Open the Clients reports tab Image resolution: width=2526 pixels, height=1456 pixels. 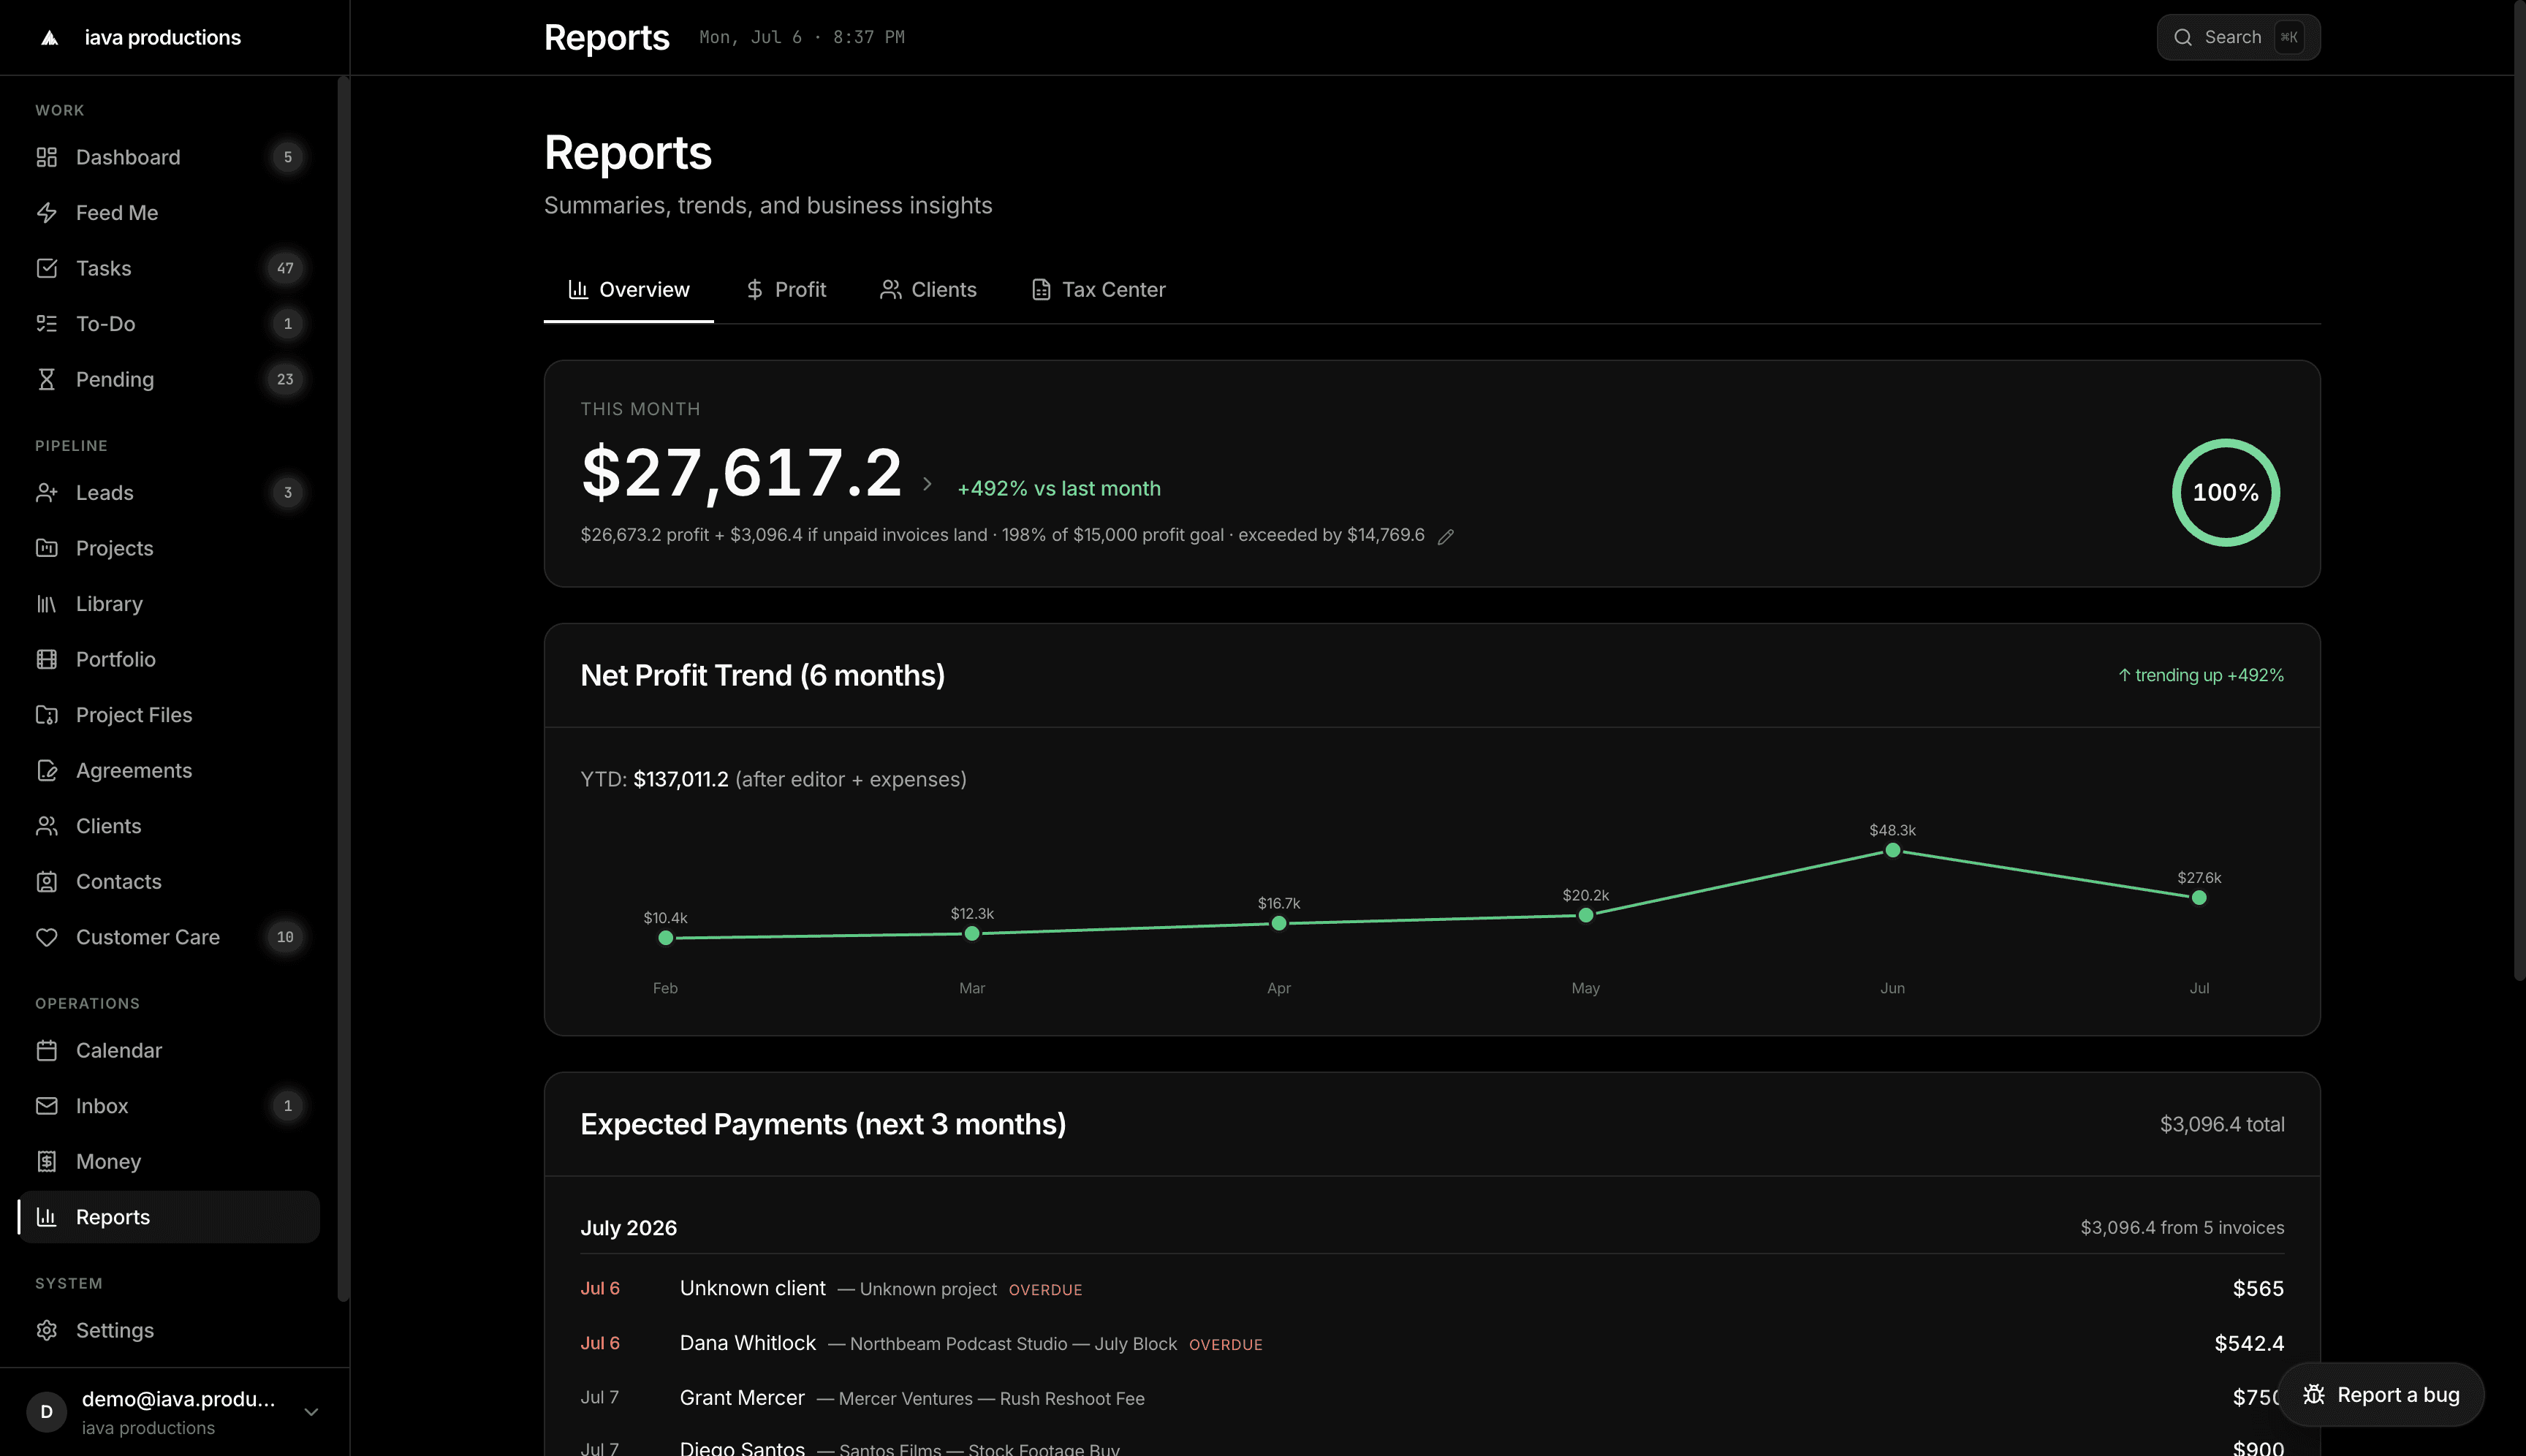929,290
